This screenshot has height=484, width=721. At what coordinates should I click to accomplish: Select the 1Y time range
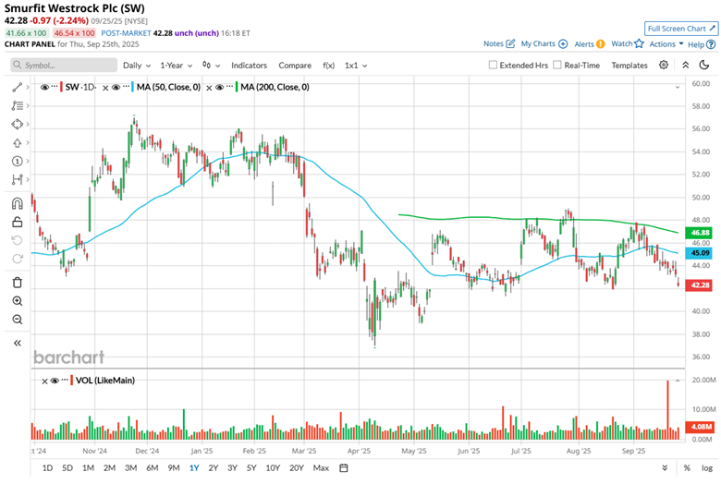(x=194, y=468)
